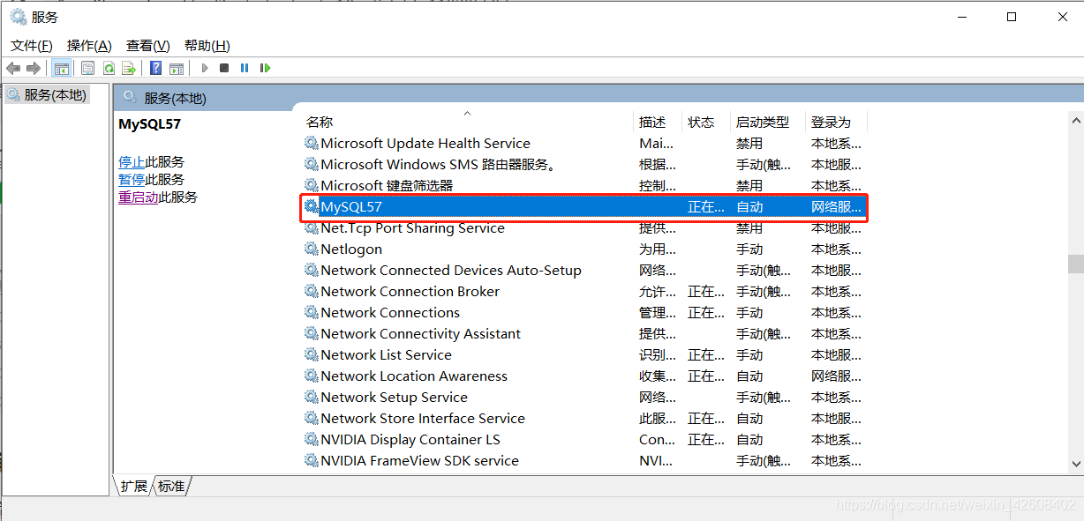This screenshot has height=521, width=1084.
Task: Open the 帮助(H) menu
Action: pos(207,45)
